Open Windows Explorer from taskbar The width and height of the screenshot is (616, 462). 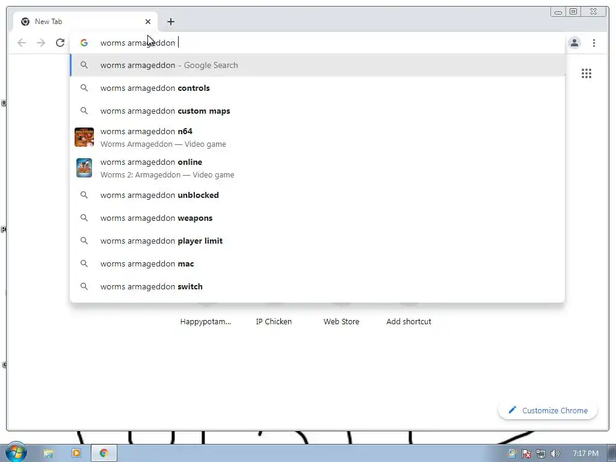[x=48, y=454]
